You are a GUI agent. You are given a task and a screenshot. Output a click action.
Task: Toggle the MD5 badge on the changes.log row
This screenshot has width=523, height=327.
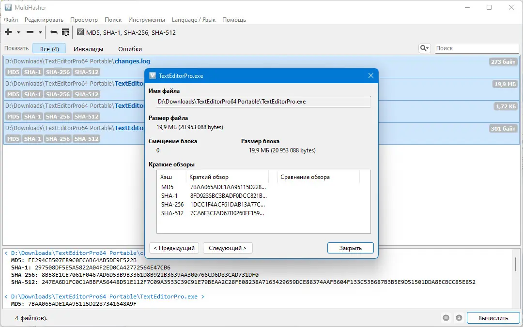point(14,72)
